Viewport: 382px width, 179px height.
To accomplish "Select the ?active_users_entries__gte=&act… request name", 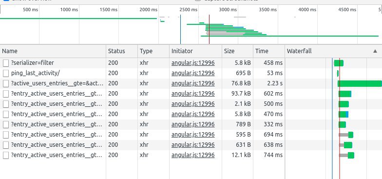I will [x=57, y=83].
